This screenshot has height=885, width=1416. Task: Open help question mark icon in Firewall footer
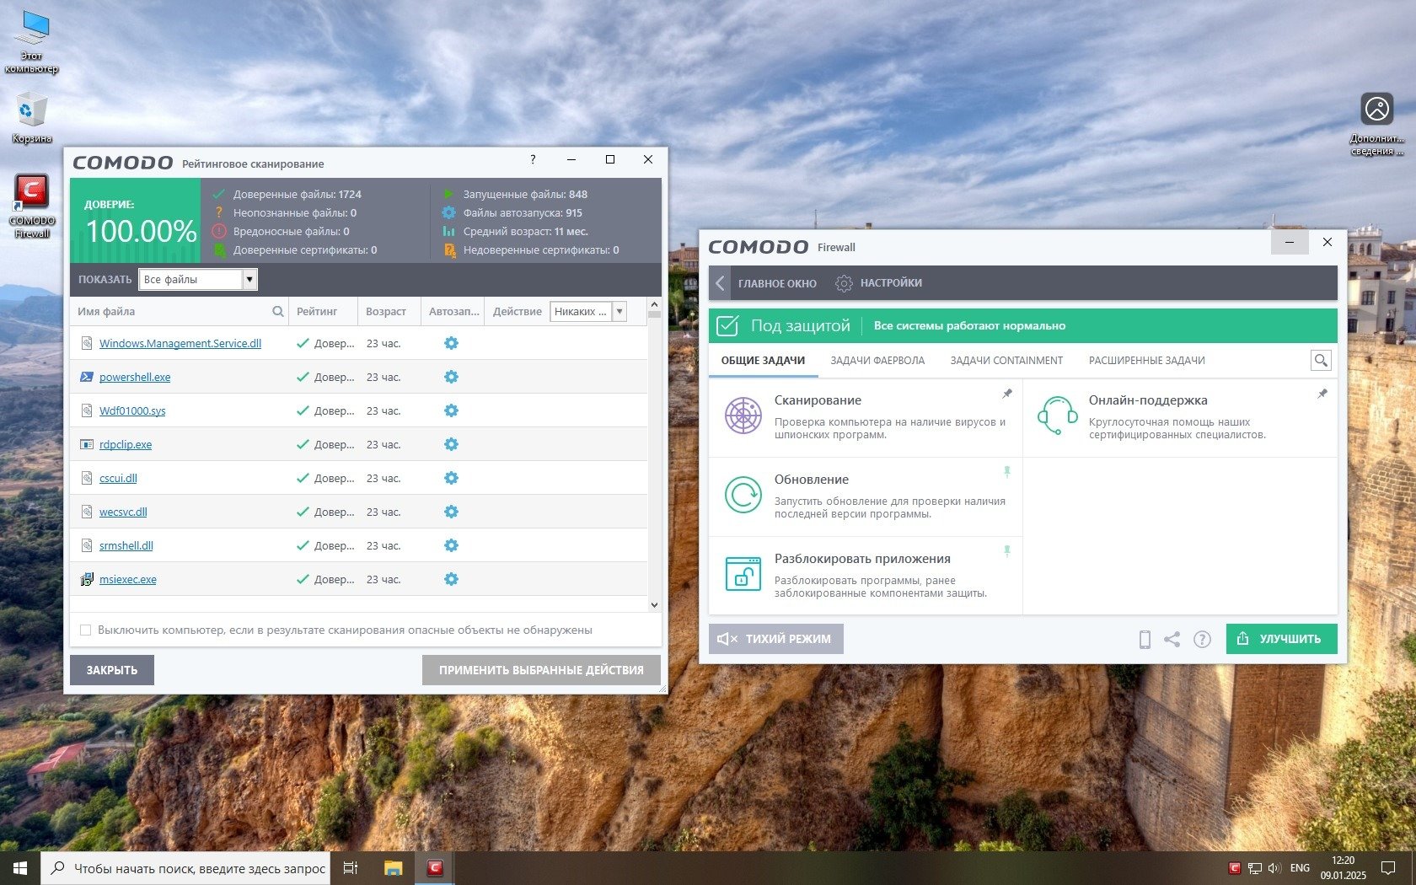[1202, 640]
